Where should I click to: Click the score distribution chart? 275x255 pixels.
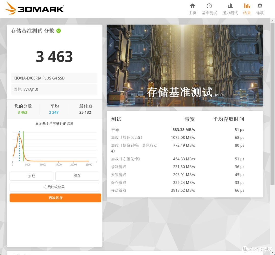click(x=54, y=148)
